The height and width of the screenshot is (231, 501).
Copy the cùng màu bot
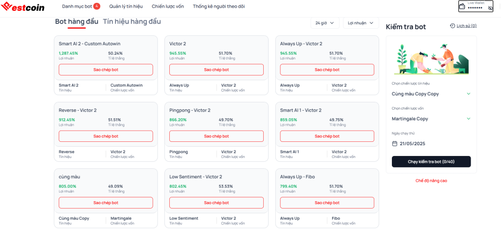coord(106,203)
